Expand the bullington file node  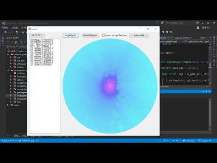[x=11, y=77]
